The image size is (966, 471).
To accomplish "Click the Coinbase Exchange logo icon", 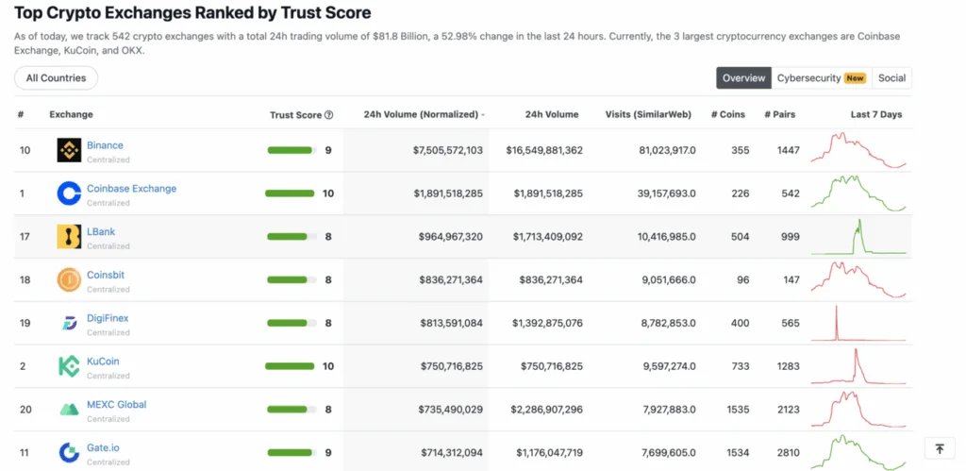I will pos(69,193).
